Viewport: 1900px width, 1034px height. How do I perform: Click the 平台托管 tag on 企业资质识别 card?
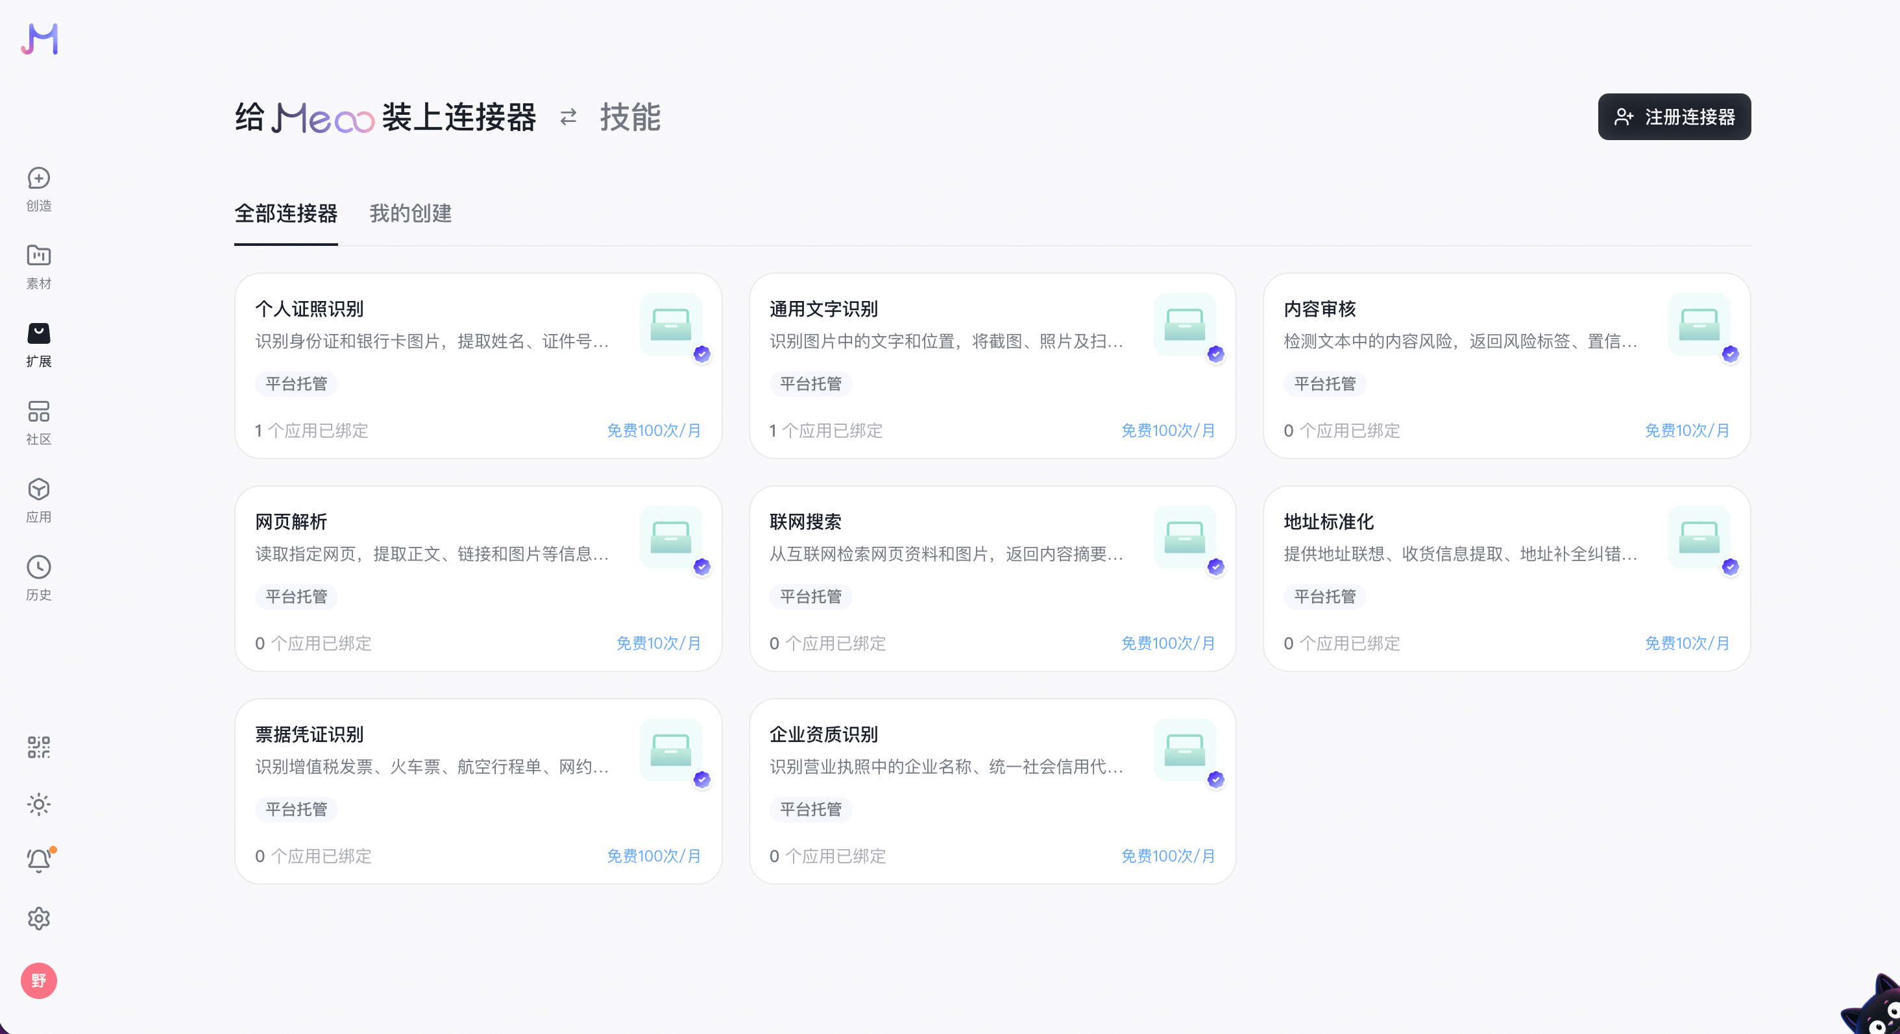tap(810, 809)
